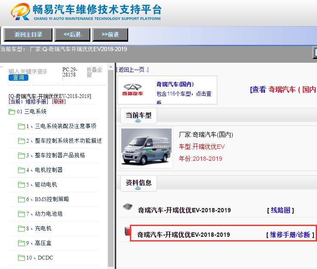Click 年份:2018-2019 text

pyautogui.click(x=200, y=159)
